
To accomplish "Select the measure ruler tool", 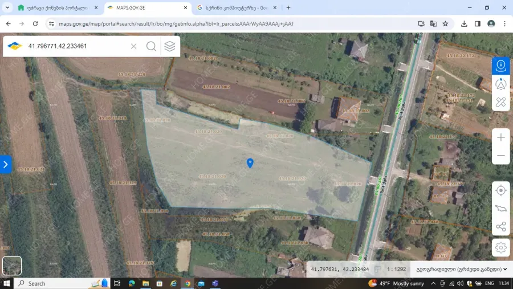I will tap(500, 102).
